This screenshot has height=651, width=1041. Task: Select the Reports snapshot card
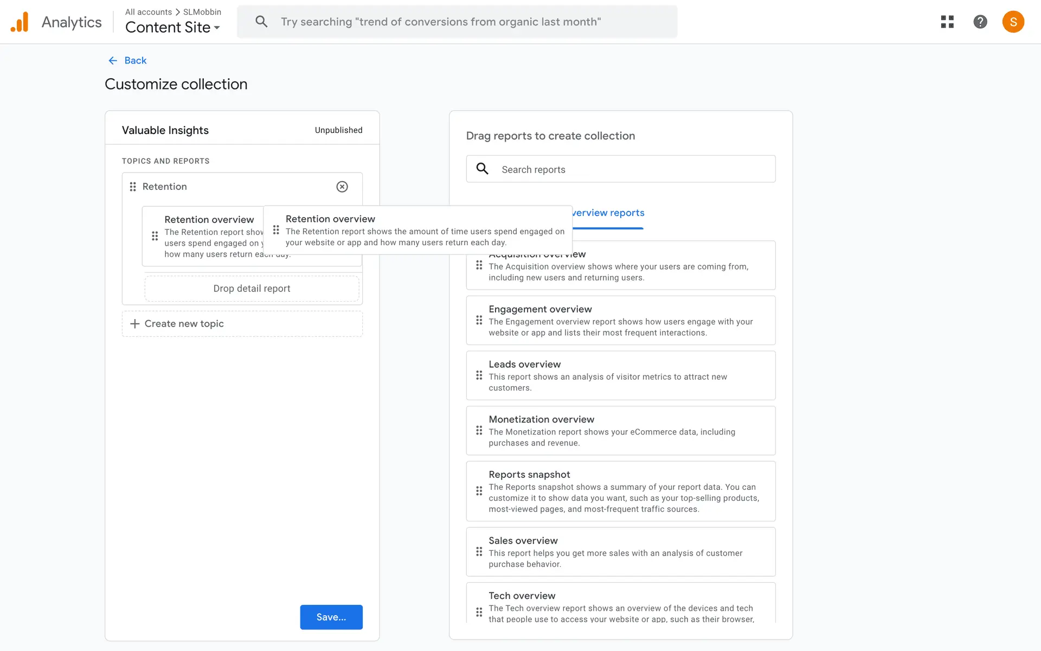coord(620,492)
